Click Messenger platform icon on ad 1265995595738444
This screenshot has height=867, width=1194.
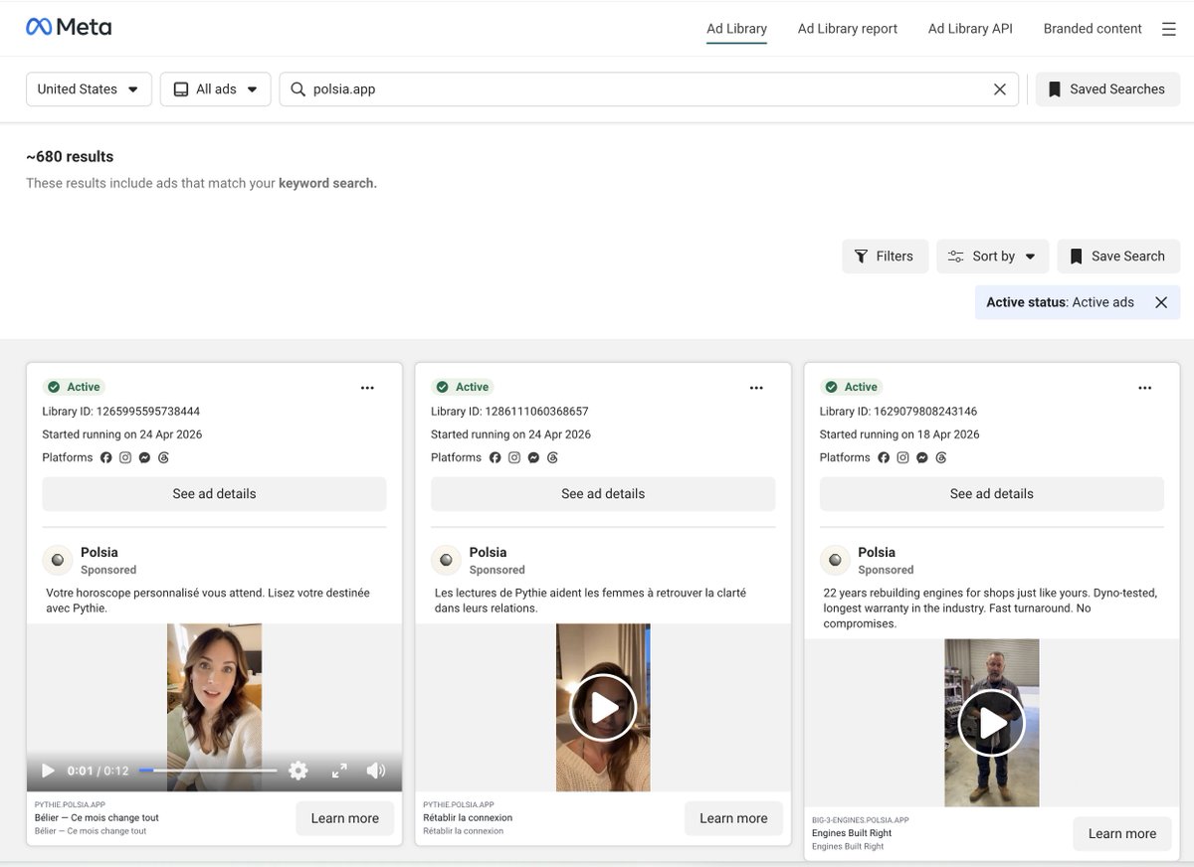[x=145, y=457]
